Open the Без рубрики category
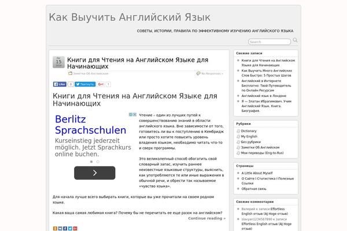Screen dimensions: 347x231 (x=251, y=142)
